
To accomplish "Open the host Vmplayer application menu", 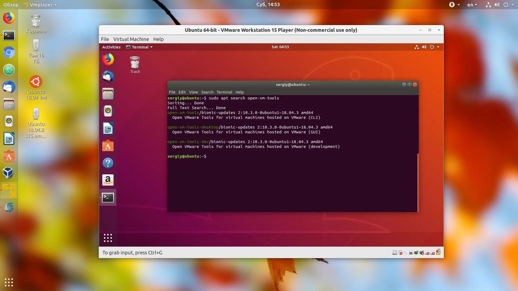I will pyautogui.click(x=40, y=5).
